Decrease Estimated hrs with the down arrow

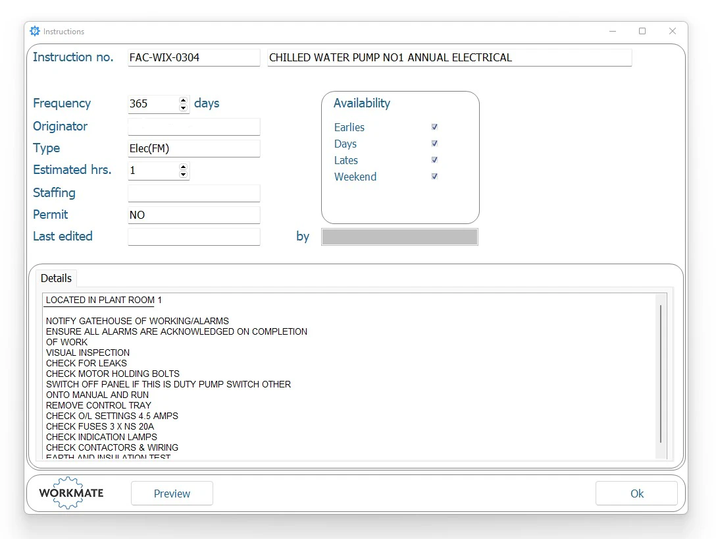click(183, 174)
